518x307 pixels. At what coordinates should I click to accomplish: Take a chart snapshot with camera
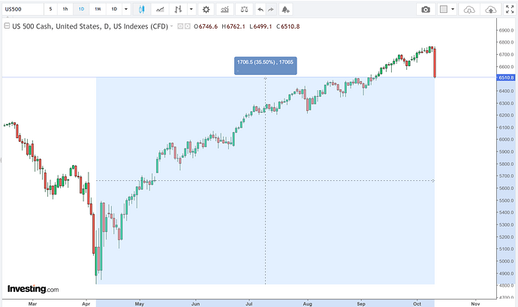(x=426, y=9)
